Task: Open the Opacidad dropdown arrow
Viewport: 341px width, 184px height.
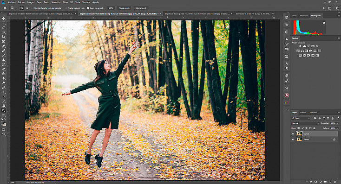Action: [x=337, y=123]
